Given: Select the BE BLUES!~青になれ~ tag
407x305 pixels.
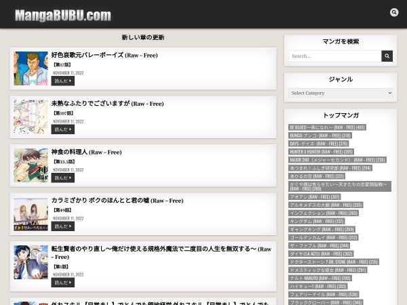Looking at the screenshot, I should point(327,127).
